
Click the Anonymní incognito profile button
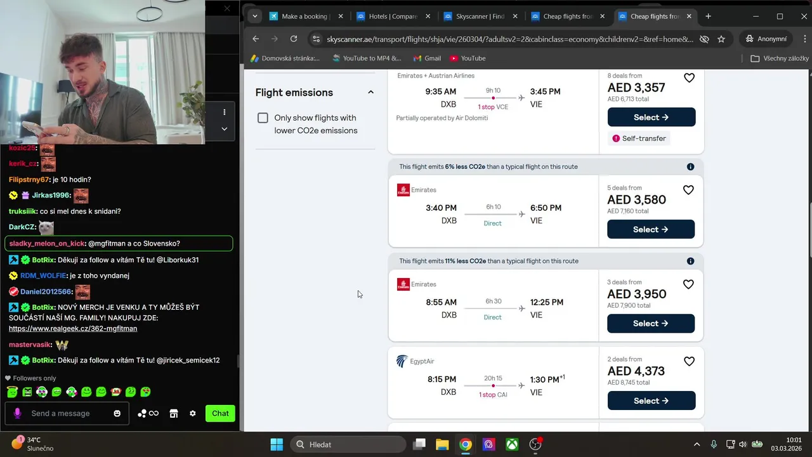pyautogui.click(x=766, y=39)
